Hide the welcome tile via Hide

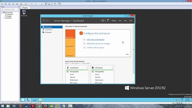(x=127, y=54)
